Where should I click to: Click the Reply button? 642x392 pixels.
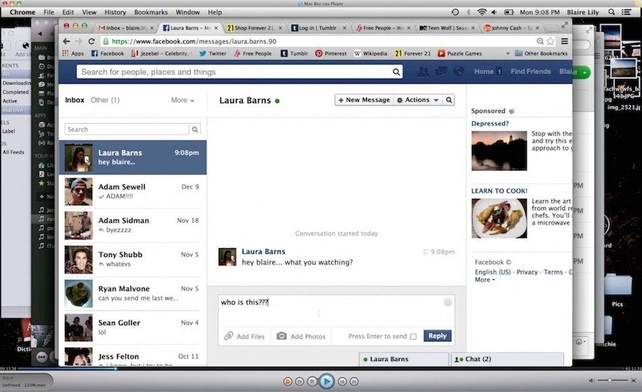coord(437,336)
